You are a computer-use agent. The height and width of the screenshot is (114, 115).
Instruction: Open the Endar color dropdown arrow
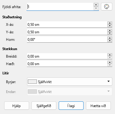coord(108,91)
